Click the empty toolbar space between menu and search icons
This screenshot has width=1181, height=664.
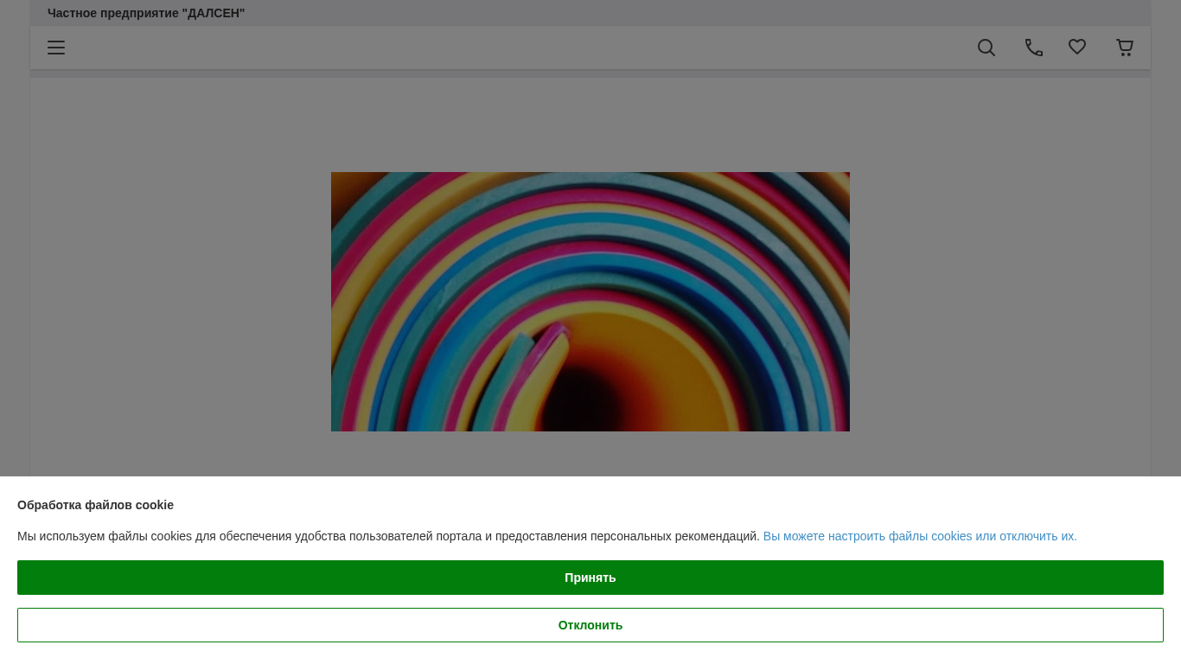[x=519, y=48]
